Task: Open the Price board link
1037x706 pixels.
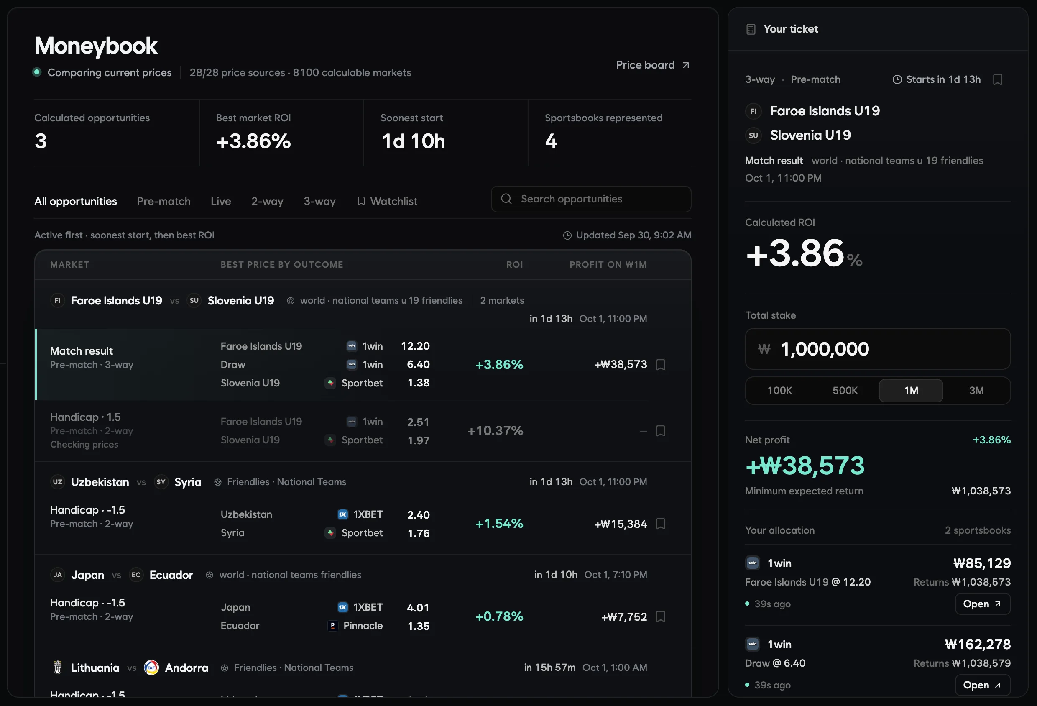Action: click(653, 65)
